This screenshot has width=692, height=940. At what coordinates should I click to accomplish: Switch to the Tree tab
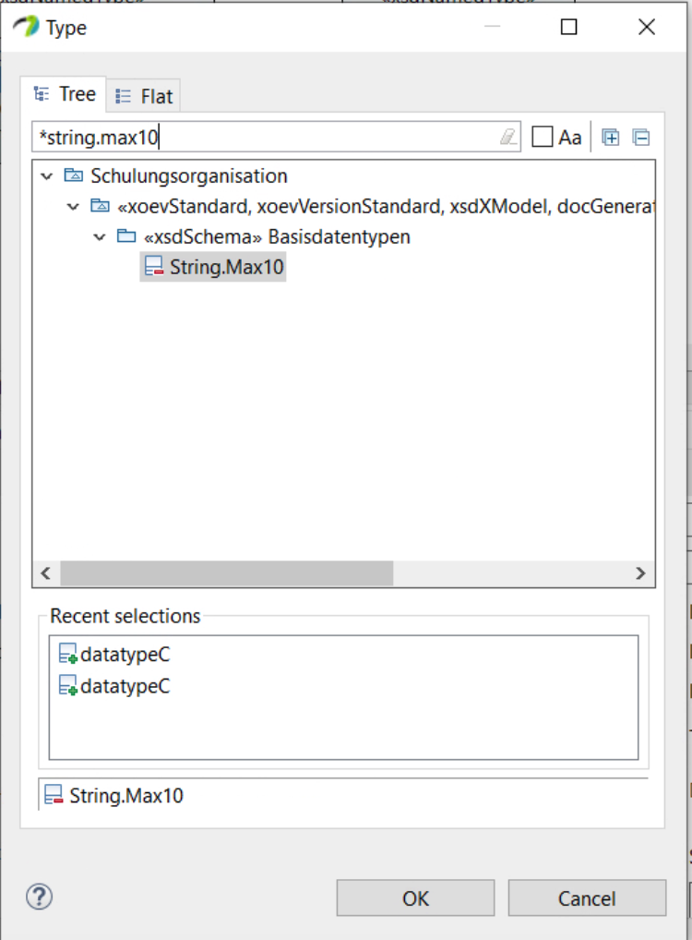[64, 94]
